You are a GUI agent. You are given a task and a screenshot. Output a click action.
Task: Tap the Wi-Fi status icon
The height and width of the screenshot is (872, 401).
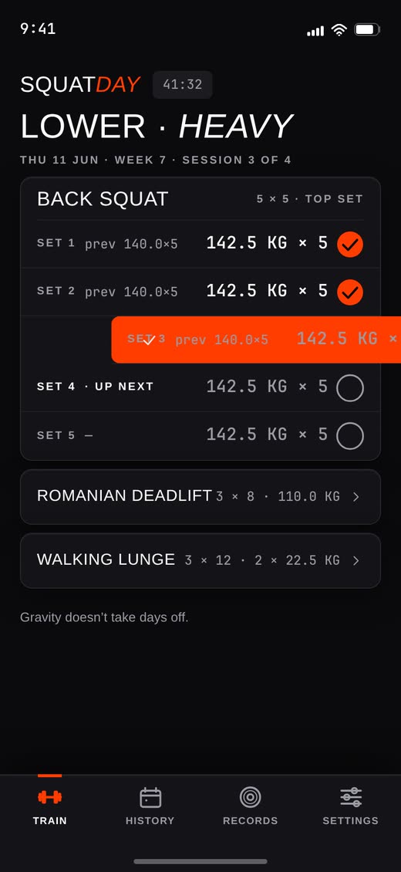click(339, 29)
